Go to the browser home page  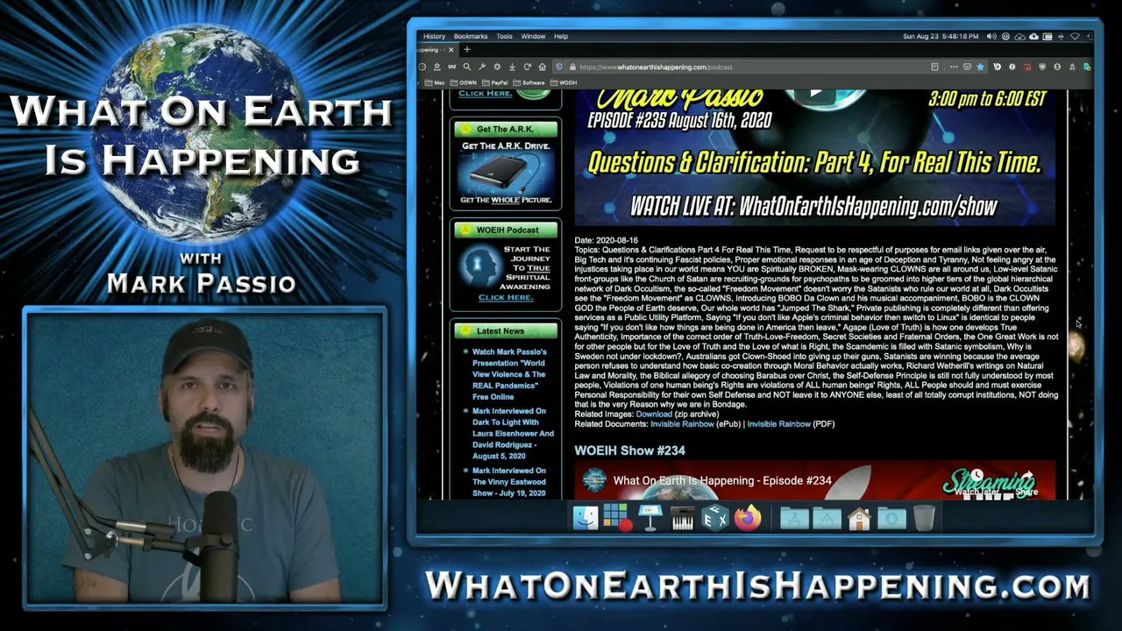(542, 67)
